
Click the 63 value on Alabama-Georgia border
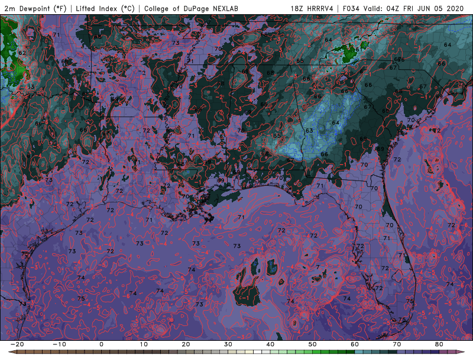(x=309, y=131)
